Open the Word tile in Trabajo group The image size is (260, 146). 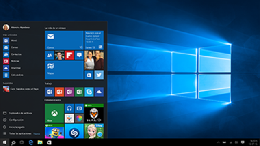tap(50, 92)
